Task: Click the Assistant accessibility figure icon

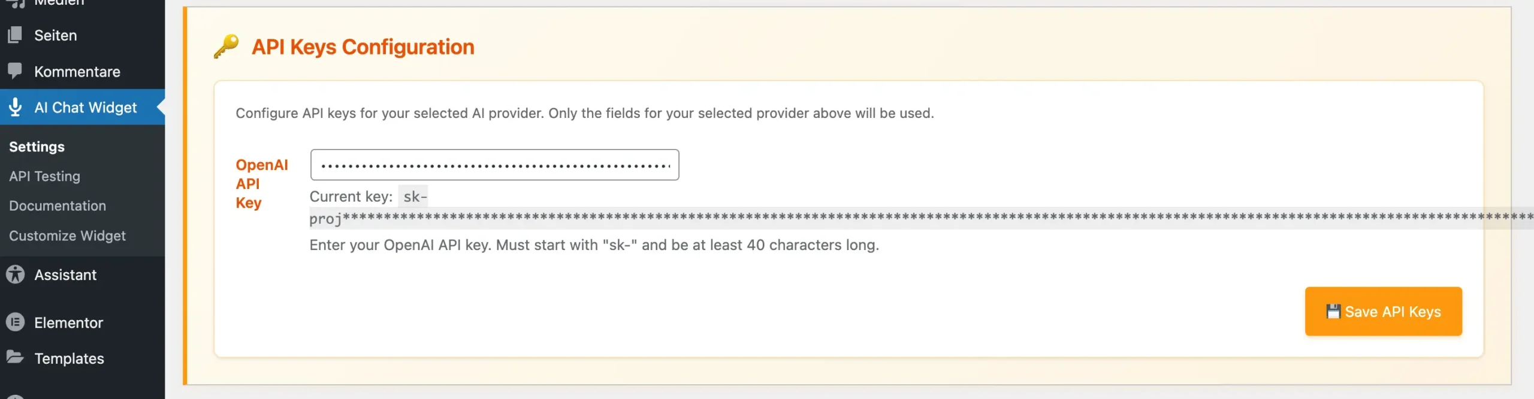Action: pyautogui.click(x=15, y=275)
